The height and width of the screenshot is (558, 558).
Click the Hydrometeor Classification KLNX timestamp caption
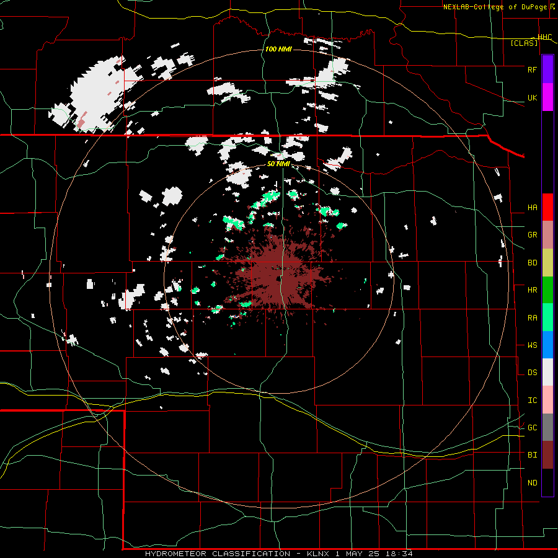278,554
